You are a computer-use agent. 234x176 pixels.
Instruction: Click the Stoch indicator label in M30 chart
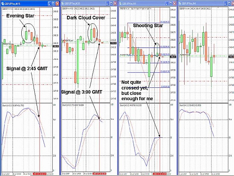point(73,105)
